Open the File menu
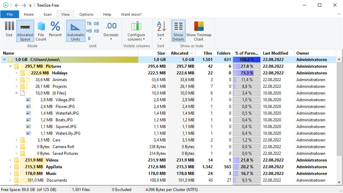 (x=10, y=14)
